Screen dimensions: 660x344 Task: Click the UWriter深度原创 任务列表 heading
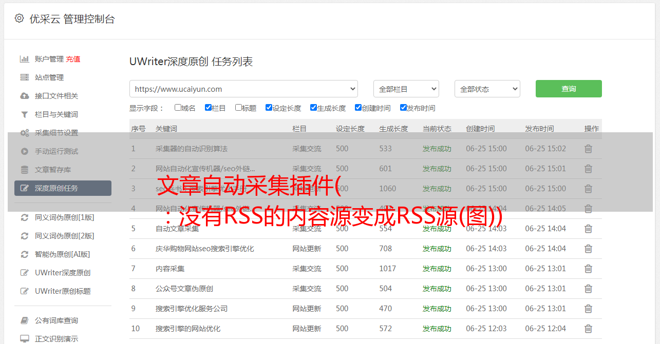(191, 62)
